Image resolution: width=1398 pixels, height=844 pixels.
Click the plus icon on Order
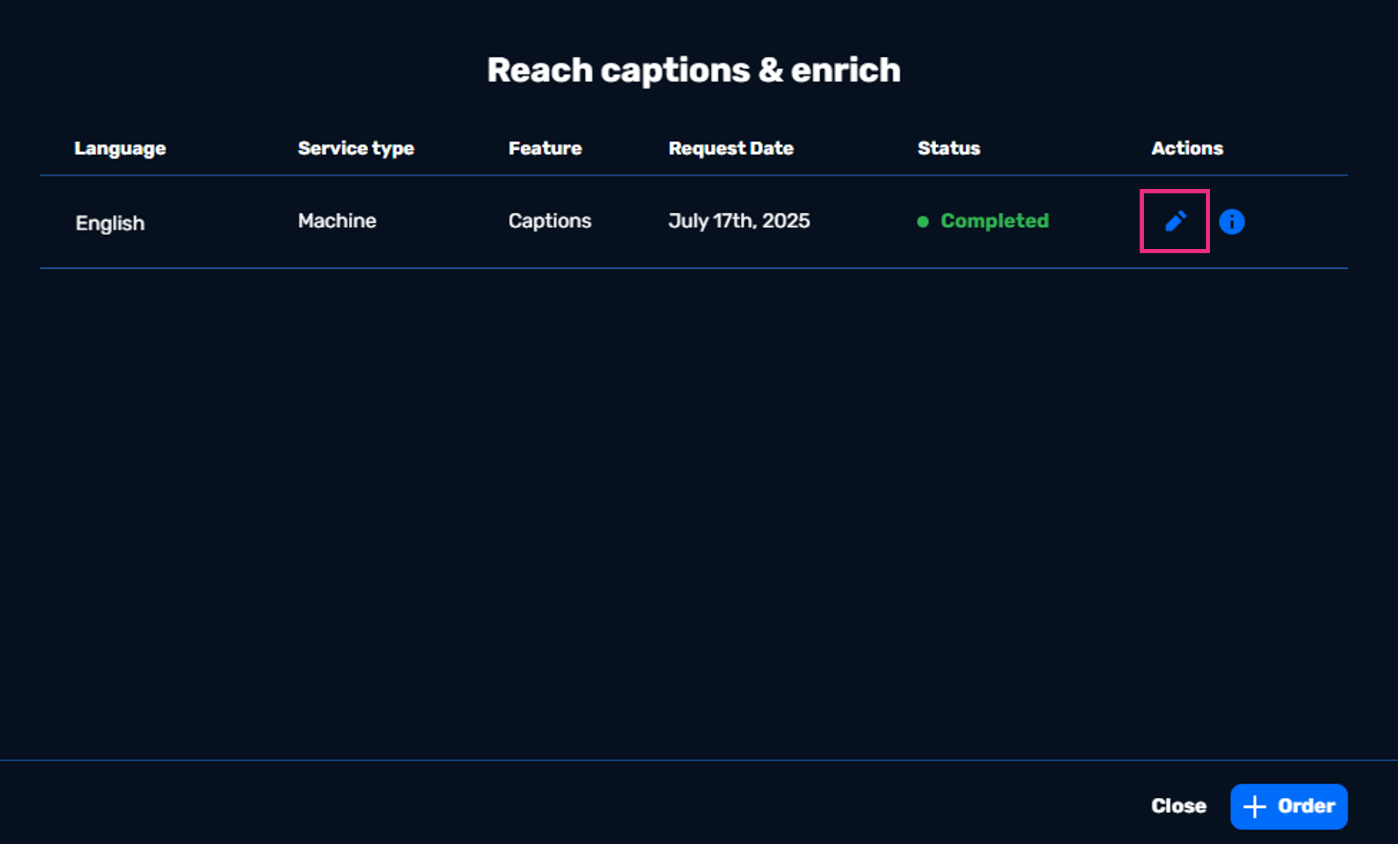click(1254, 806)
